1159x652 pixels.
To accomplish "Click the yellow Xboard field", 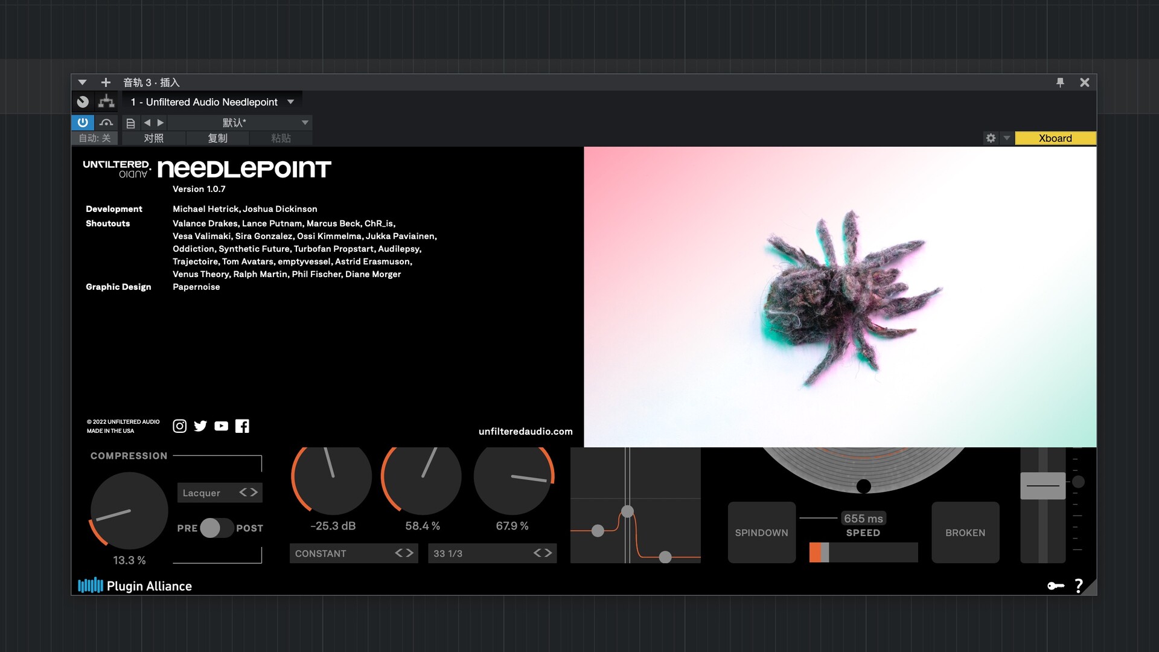I will click(1055, 138).
